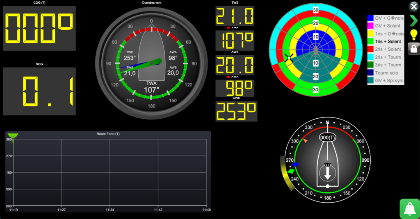
Task: Click the green wind marker on compass
Action: point(291,171)
